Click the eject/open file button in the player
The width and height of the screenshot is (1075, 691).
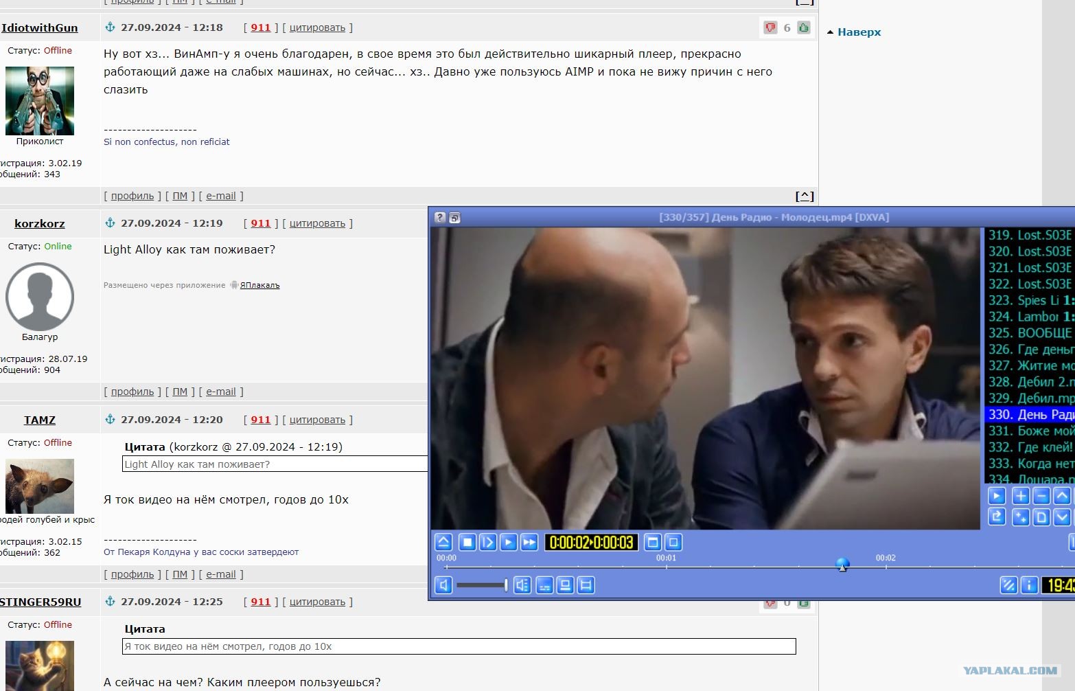(x=443, y=542)
